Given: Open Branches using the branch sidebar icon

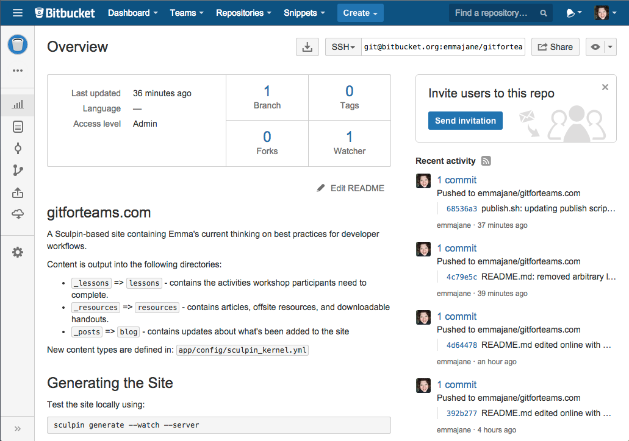Looking at the screenshot, I should click(18, 170).
